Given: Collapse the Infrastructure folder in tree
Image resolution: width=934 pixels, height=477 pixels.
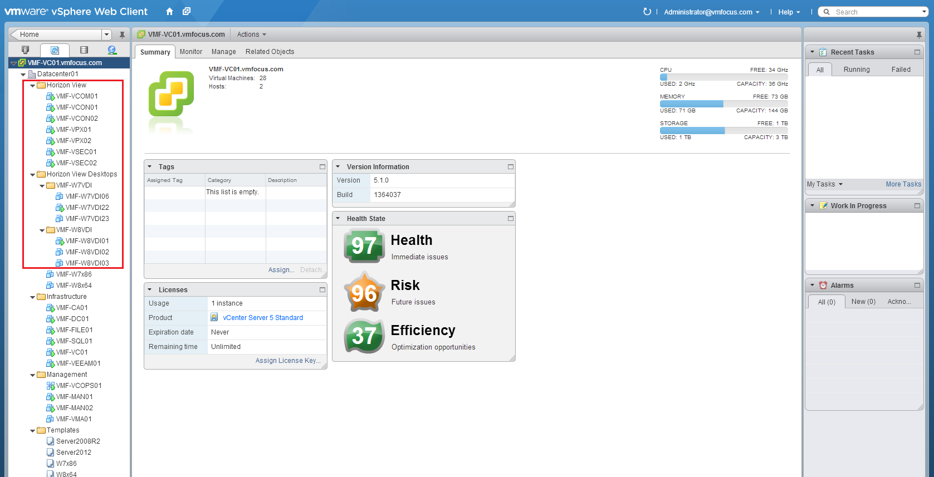Looking at the screenshot, I should coord(33,297).
